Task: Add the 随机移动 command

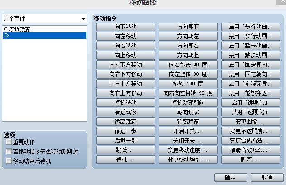Action: 126,102
